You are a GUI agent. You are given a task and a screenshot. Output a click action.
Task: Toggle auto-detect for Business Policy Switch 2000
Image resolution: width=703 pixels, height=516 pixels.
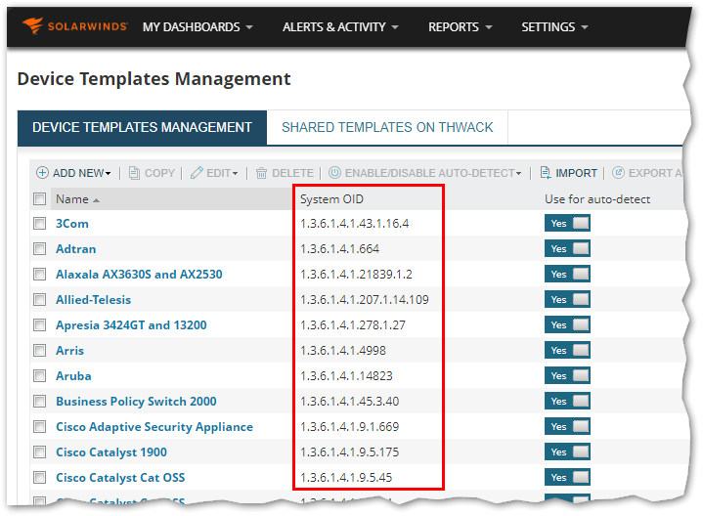pyautogui.click(x=567, y=401)
